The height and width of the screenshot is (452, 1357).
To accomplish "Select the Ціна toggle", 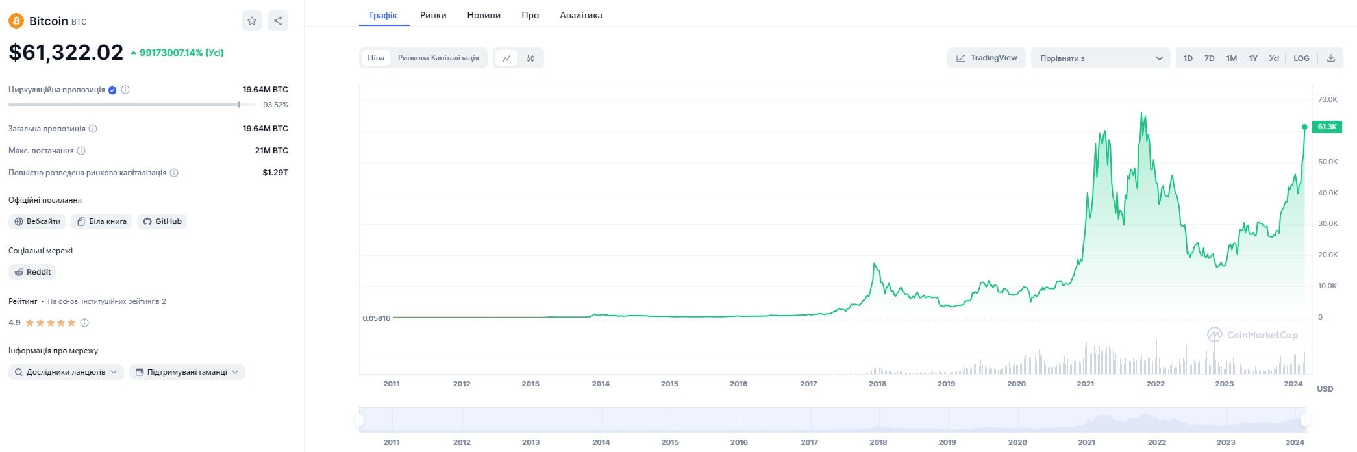I will (376, 58).
